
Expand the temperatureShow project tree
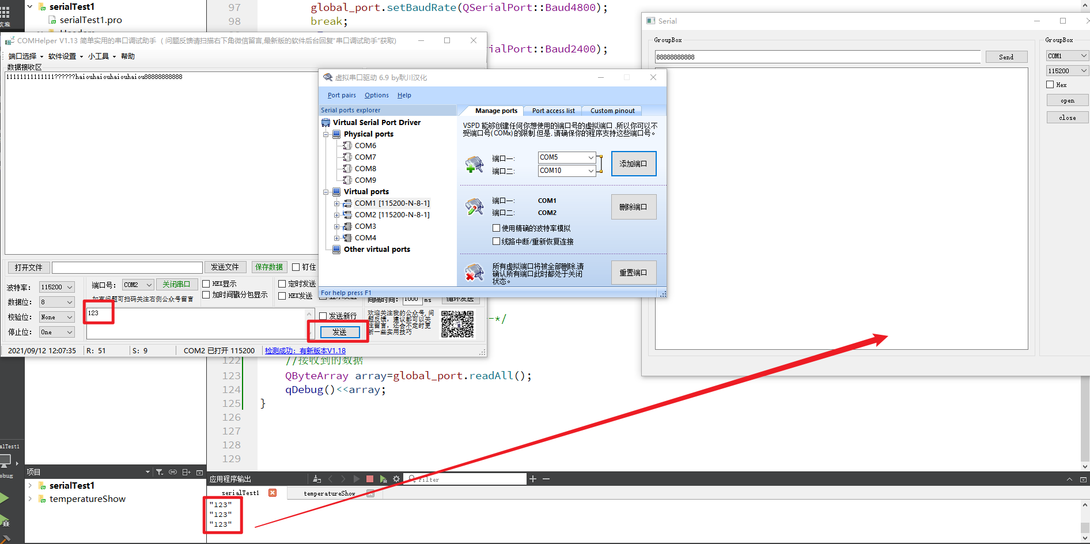30,499
